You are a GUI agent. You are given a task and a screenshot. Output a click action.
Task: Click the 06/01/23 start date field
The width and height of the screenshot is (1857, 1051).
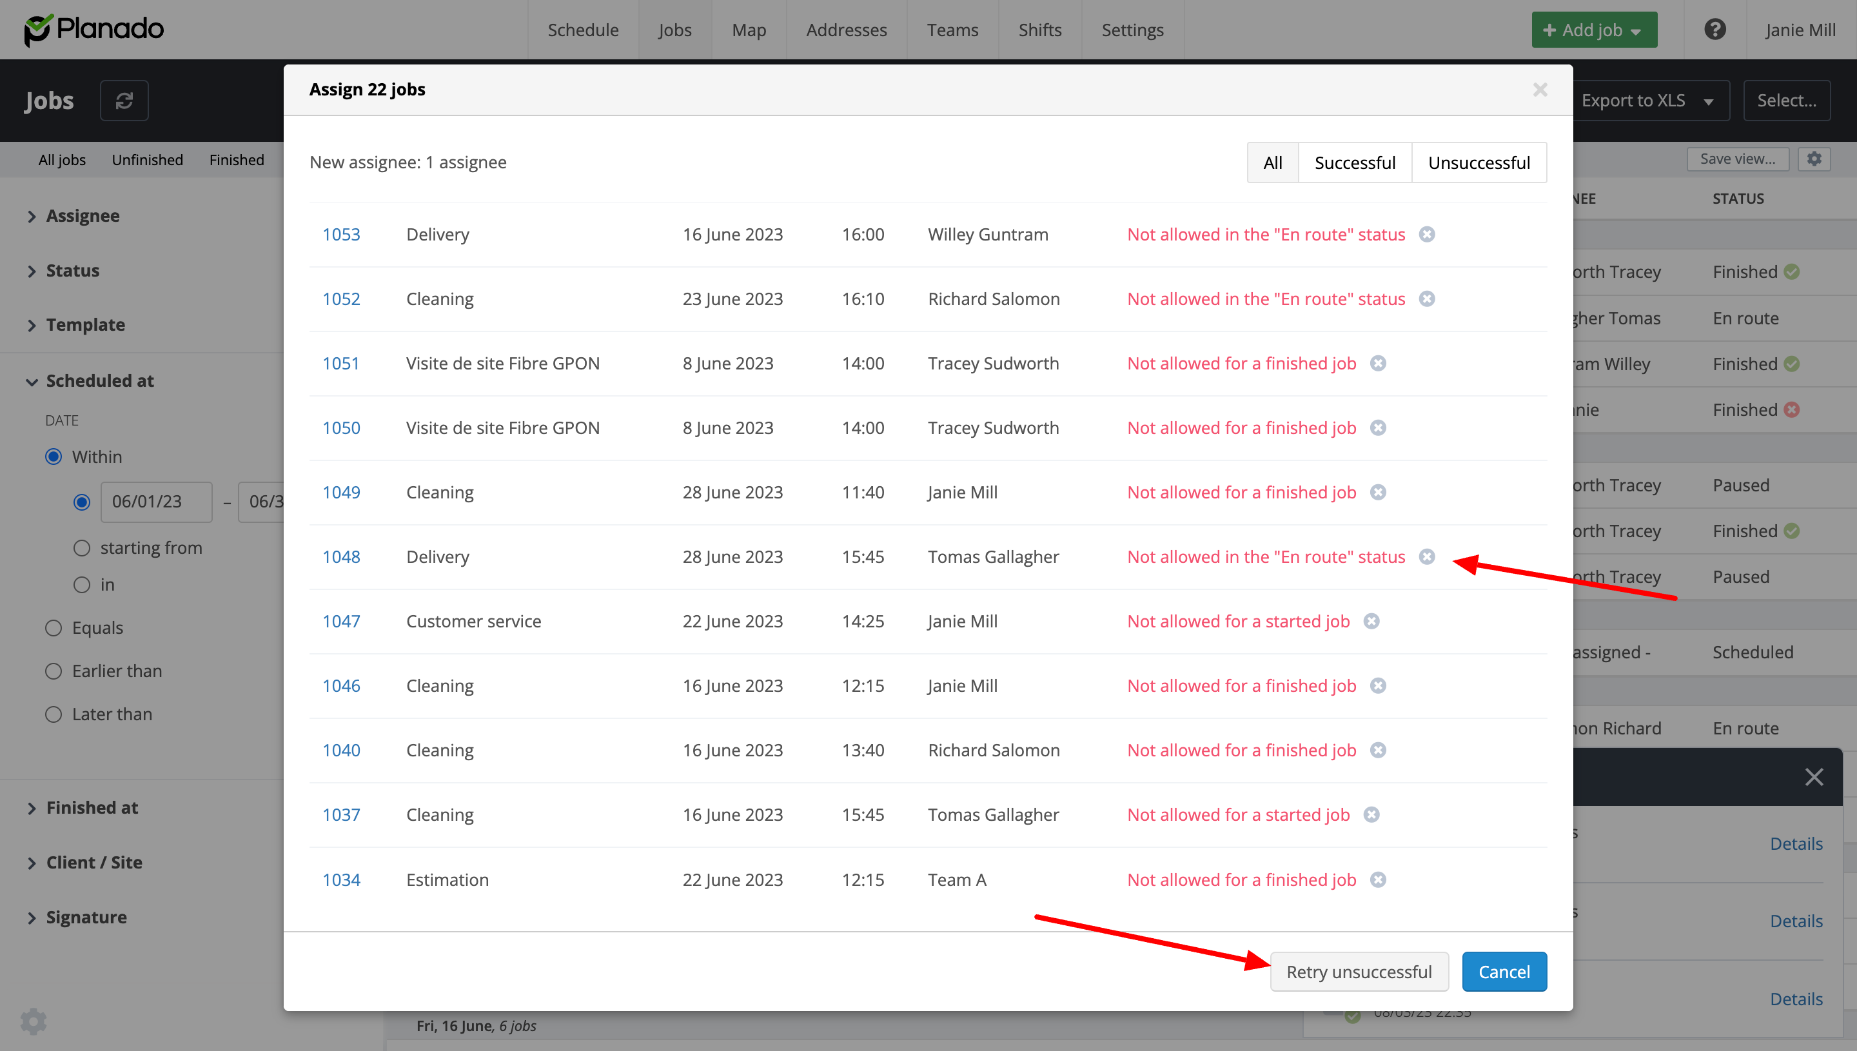coord(156,502)
